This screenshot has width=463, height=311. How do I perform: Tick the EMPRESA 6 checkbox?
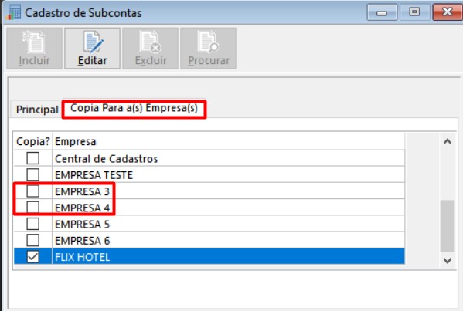[32, 240]
